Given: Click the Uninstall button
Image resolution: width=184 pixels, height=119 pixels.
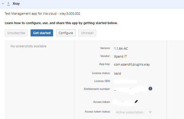Looking at the screenshot, I should [87, 33].
